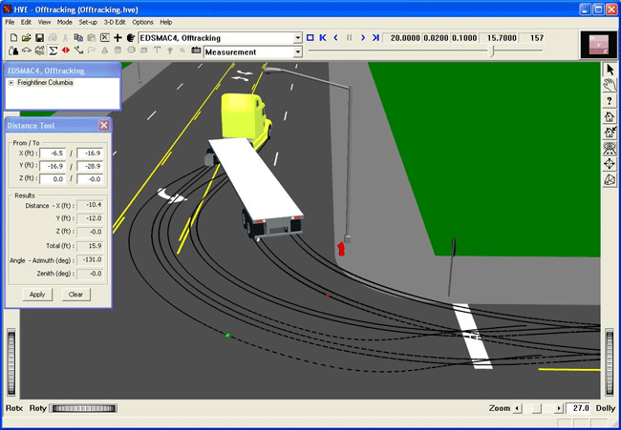
Task: Open the 3-D Edit menu
Action: tap(115, 21)
